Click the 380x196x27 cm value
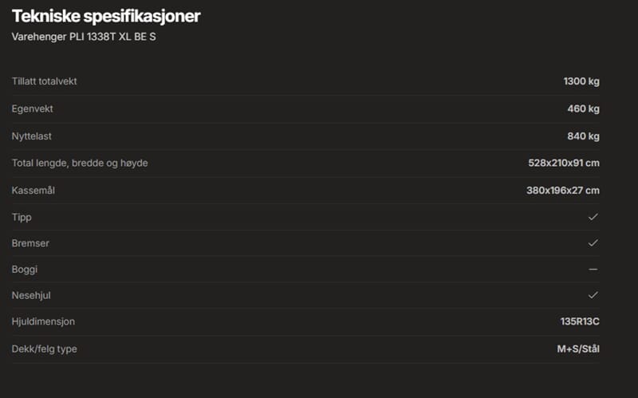 [563, 190]
